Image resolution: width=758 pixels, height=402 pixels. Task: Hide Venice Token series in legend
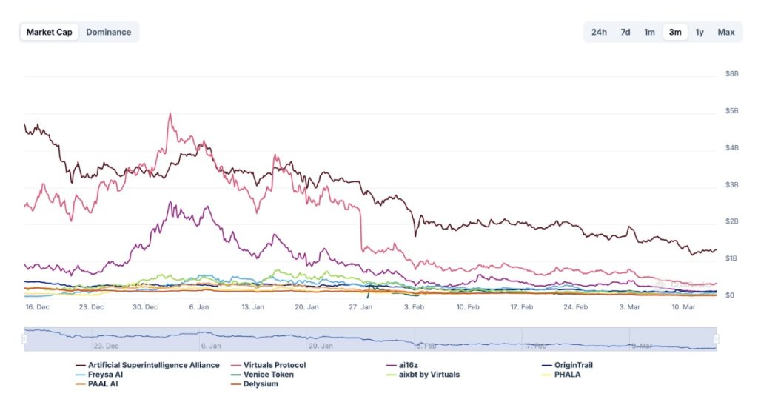pos(263,375)
